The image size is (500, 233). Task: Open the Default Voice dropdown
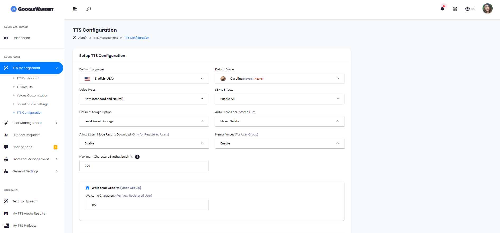coord(280,79)
